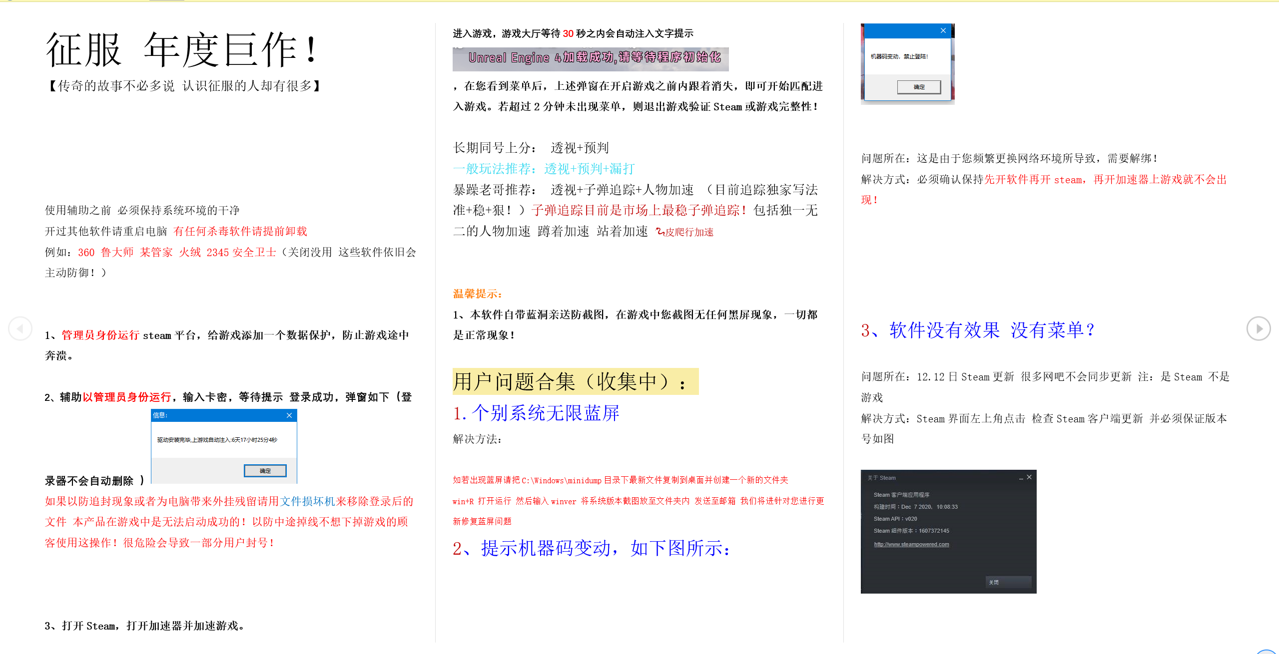1279x654 pixels.
Task: Click tip 1、本软件自带蓝洞亲送防截图
Action: [635, 315]
